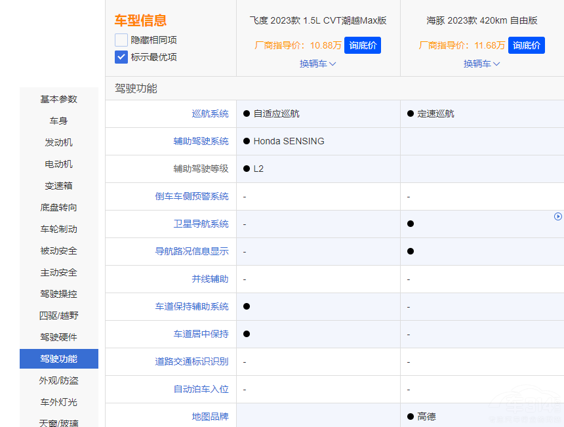Expand 换辆车 dropdown under 海豚 2023款
Screen dimensions: 564x427
coord(482,64)
